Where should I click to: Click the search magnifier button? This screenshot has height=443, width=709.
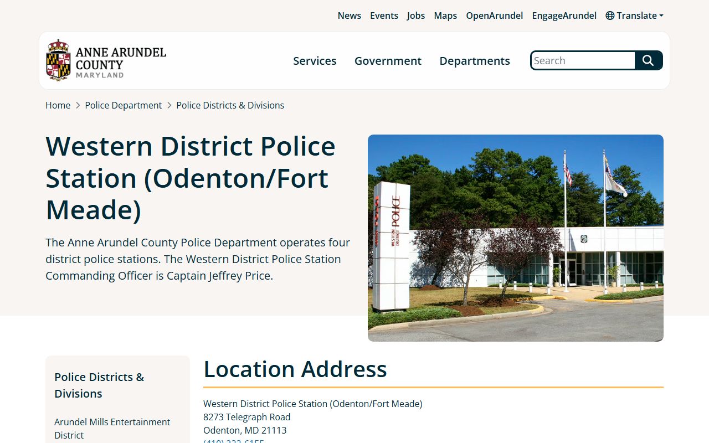(x=649, y=60)
